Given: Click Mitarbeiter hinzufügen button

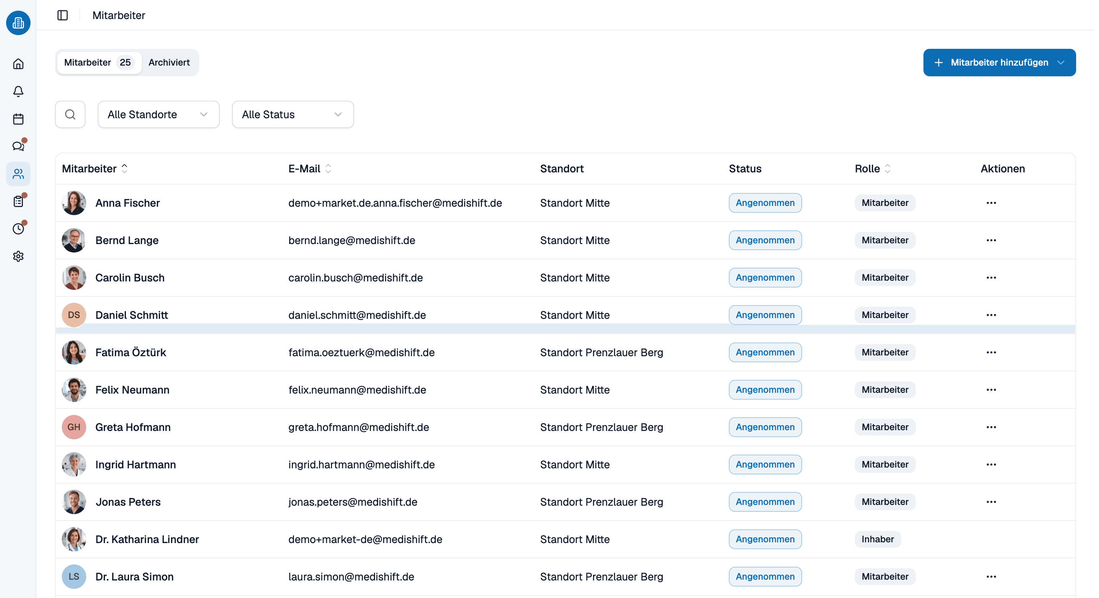Looking at the screenshot, I should coord(999,62).
